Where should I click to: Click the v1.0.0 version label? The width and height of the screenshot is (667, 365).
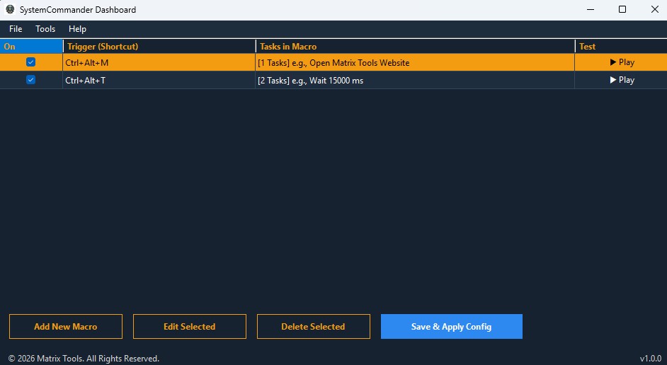click(x=651, y=359)
